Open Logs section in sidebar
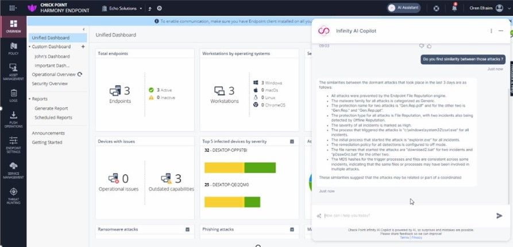This screenshot has height=247, width=513. pos(13,96)
